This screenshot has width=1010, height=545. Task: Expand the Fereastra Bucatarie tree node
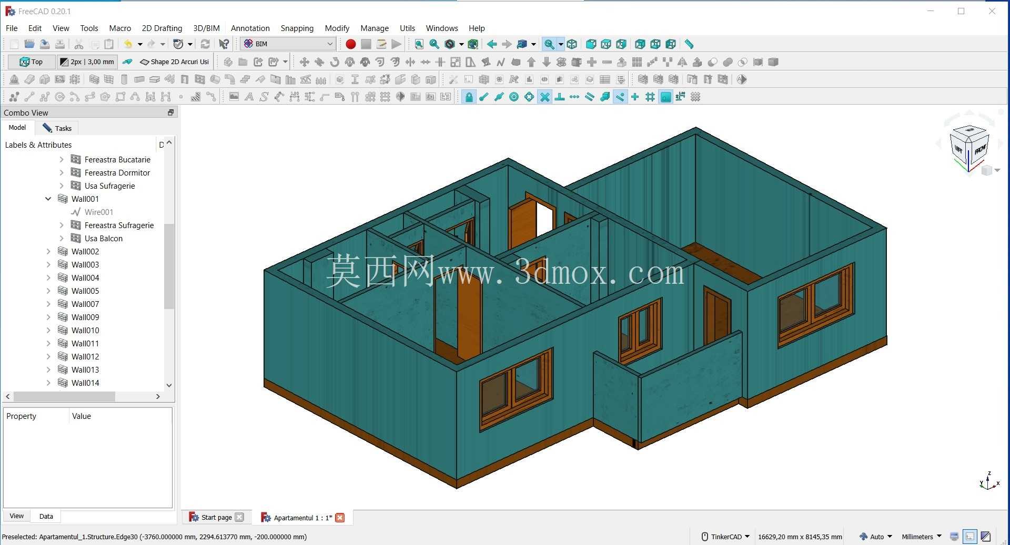point(62,159)
